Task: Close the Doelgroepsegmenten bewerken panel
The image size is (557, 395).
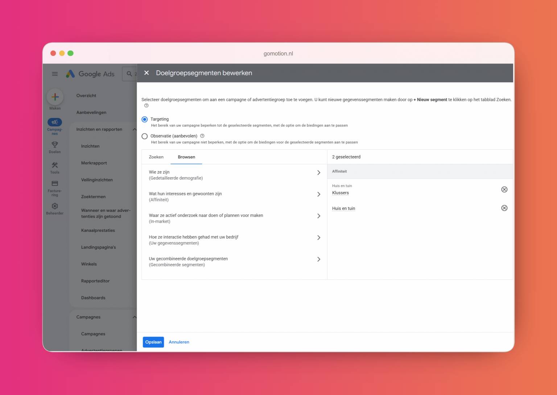Action: point(147,73)
